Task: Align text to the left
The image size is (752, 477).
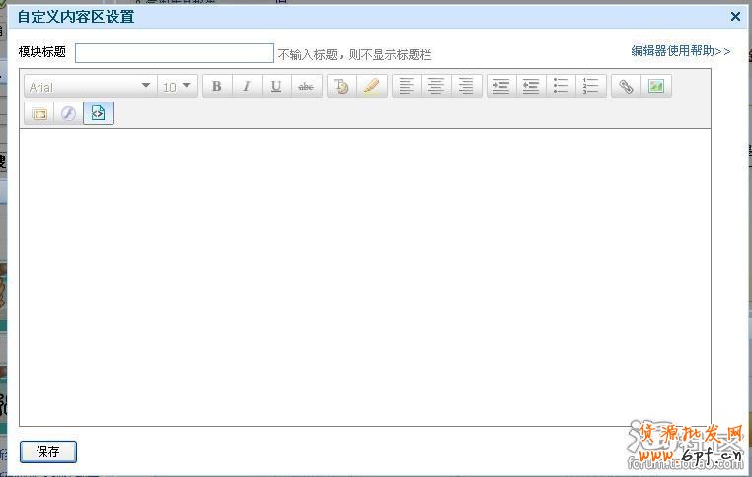Action: click(407, 87)
